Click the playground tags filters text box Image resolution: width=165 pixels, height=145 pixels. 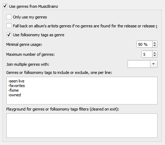coord(82,125)
